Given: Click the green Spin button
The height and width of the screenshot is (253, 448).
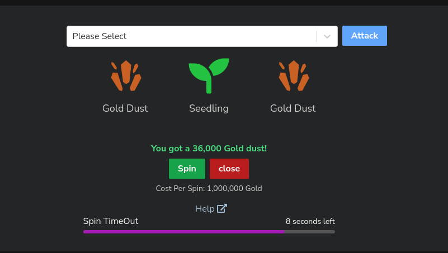Looking at the screenshot, I should tap(187, 169).
